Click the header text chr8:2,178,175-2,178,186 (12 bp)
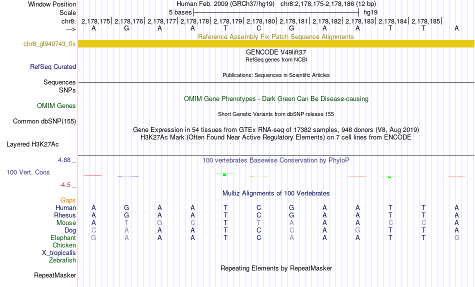Screen dimensions: 475x287 (x=328, y=4)
